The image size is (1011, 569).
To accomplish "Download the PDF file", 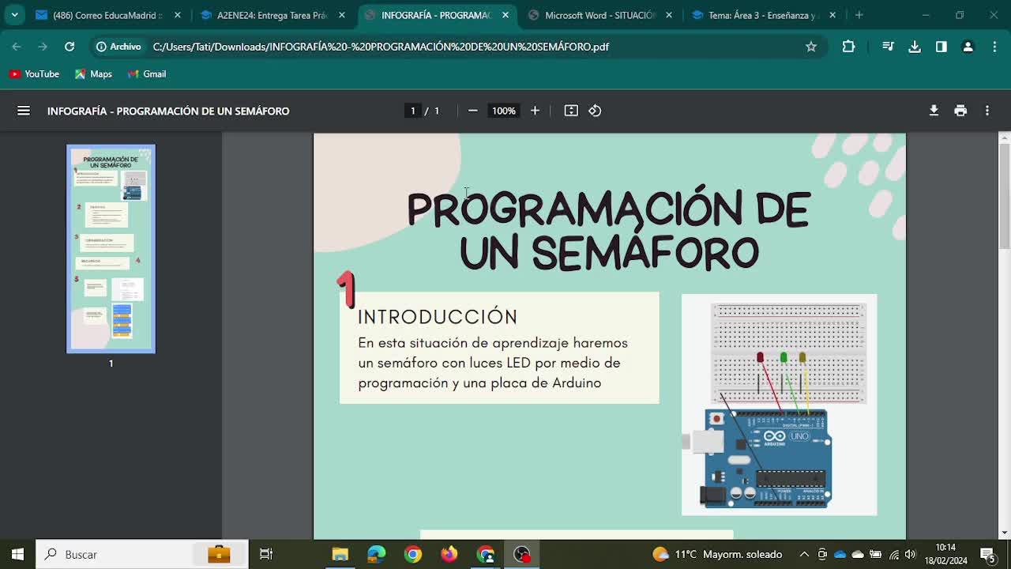I will tap(934, 111).
